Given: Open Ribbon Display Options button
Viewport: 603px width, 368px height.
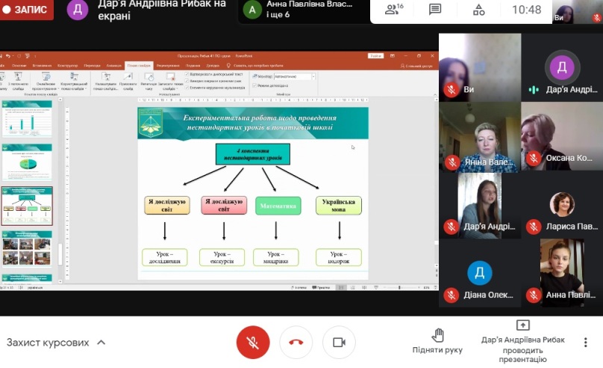Looking at the screenshot, I should point(393,56).
